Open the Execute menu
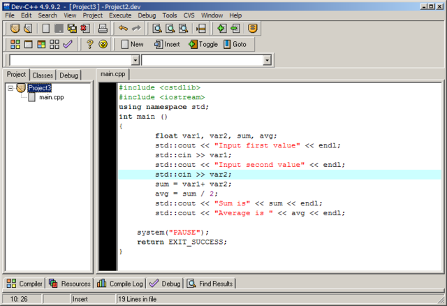Screen dimensions: 447x306 tap(120, 15)
